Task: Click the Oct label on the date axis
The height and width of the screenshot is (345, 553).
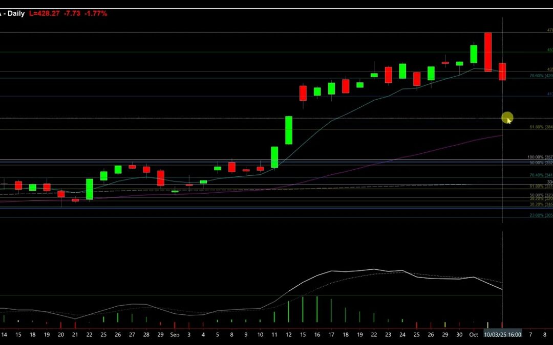Action: [x=474, y=335]
